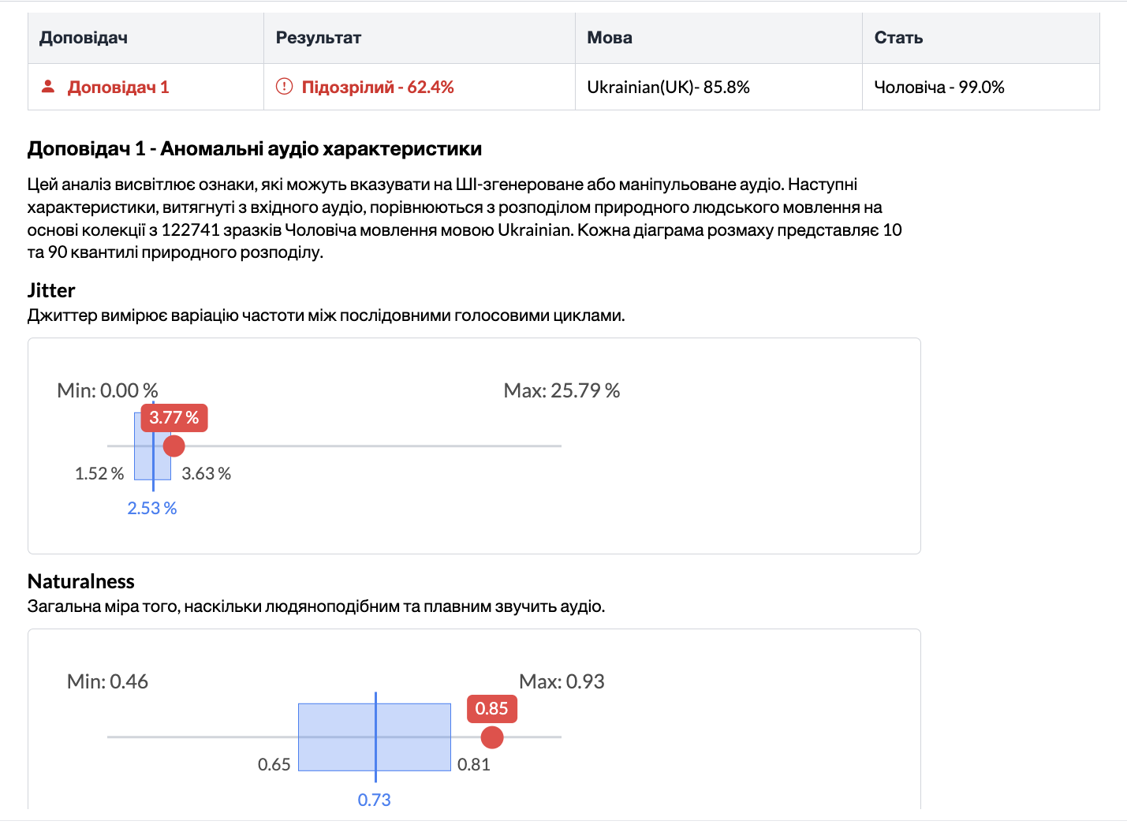This screenshot has width=1127, height=832.
Task: Click the red Naturalness value marker dot
Action: pyautogui.click(x=492, y=737)
